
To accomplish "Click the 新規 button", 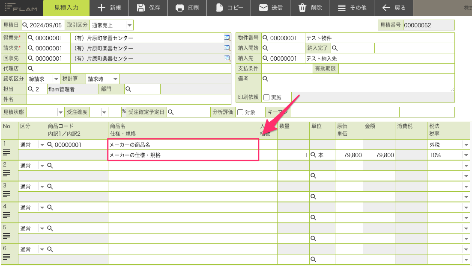I will tap(109, 8).
